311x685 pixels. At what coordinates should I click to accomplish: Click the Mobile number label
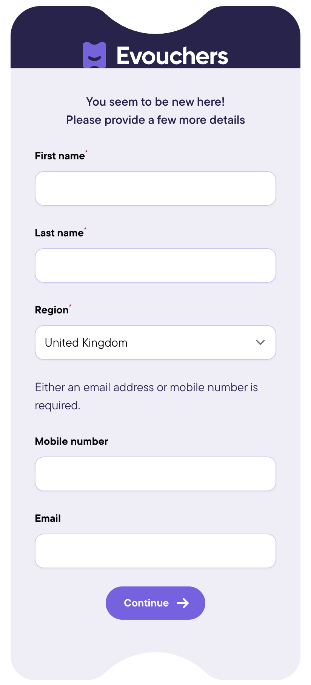pyautogui.click(x=71, y=441)
